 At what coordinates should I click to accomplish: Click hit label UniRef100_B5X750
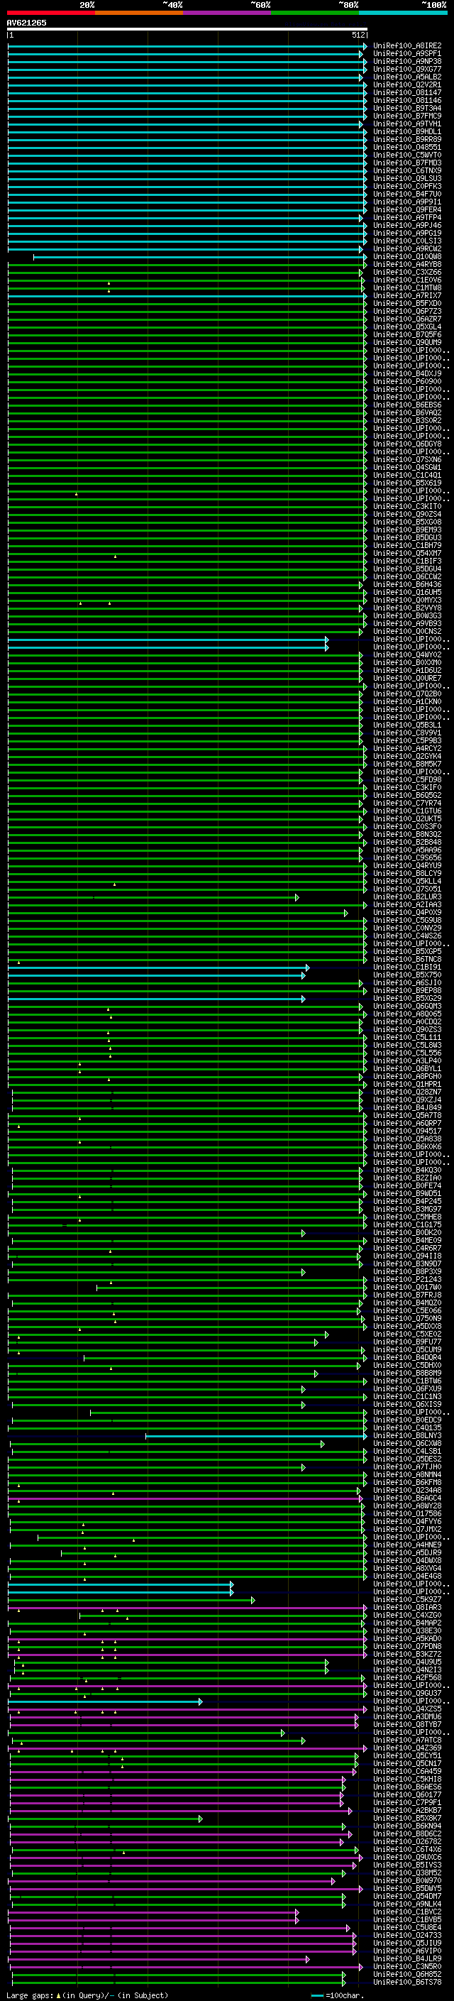[407, 975]
